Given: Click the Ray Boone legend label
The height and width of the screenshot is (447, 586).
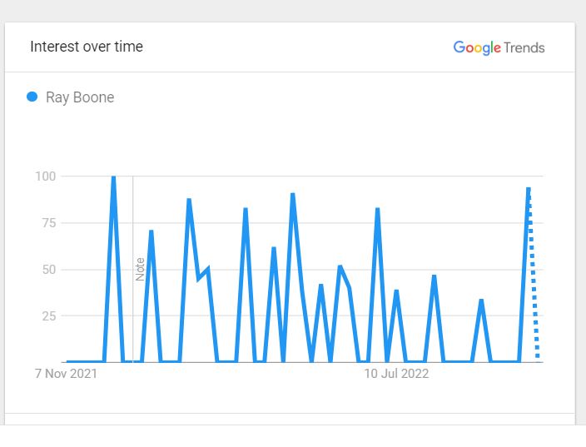Looking at the screenshot, I should [x=80, y=97].
